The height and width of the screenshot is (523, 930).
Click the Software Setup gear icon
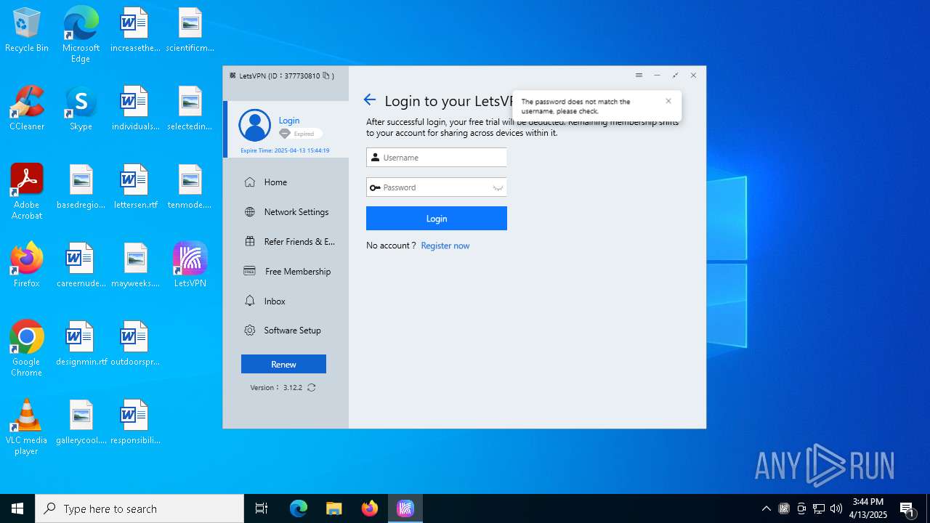(250, 331)
